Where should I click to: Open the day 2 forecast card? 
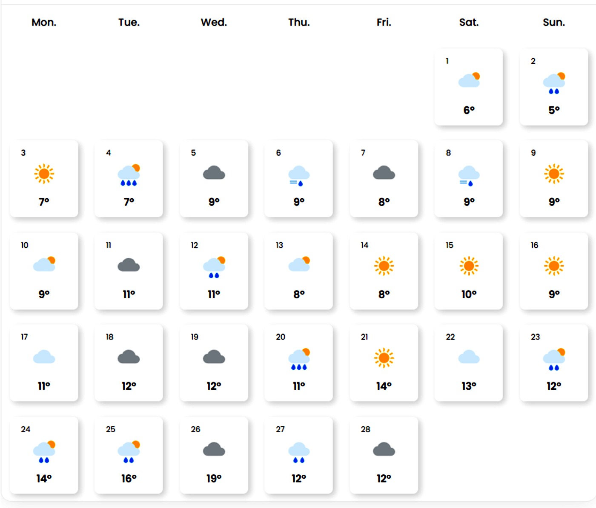pyautogui.click(x=553, y=87)
